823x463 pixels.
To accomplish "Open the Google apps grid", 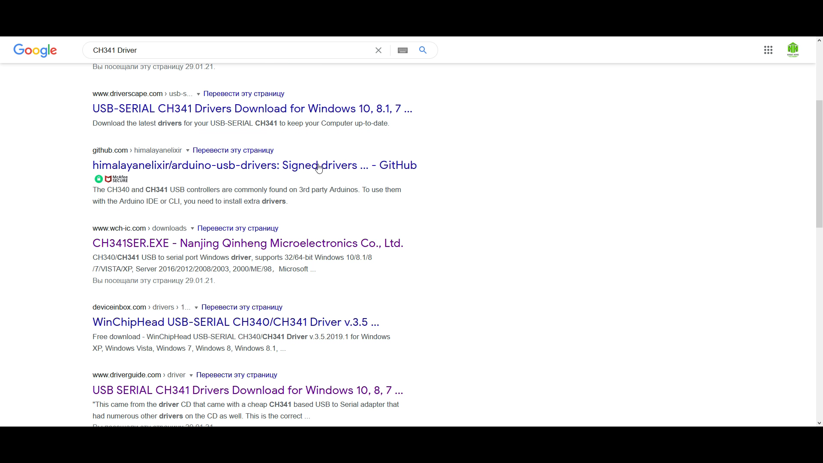I will click(769, 50).
